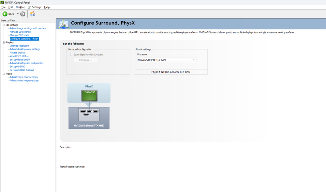Viewport: 326px width, 192px height.
Task: Click the Configure... button
Action: 86,60
